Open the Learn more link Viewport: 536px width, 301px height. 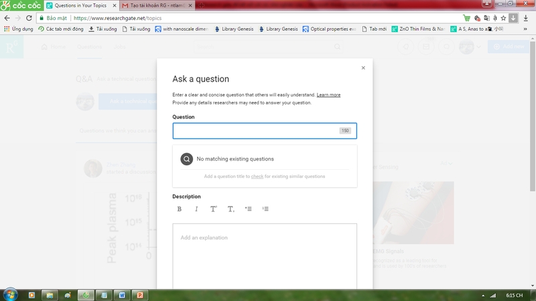pyautogui.click(x=328, y=95)
